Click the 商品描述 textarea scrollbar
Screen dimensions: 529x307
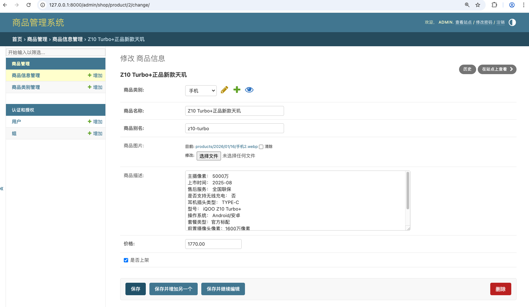pyautogui.click(x=408, y=191)
